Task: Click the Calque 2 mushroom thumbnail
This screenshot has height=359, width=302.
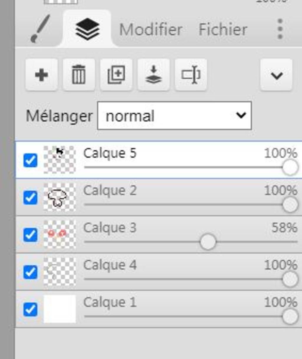Action: 60,197
